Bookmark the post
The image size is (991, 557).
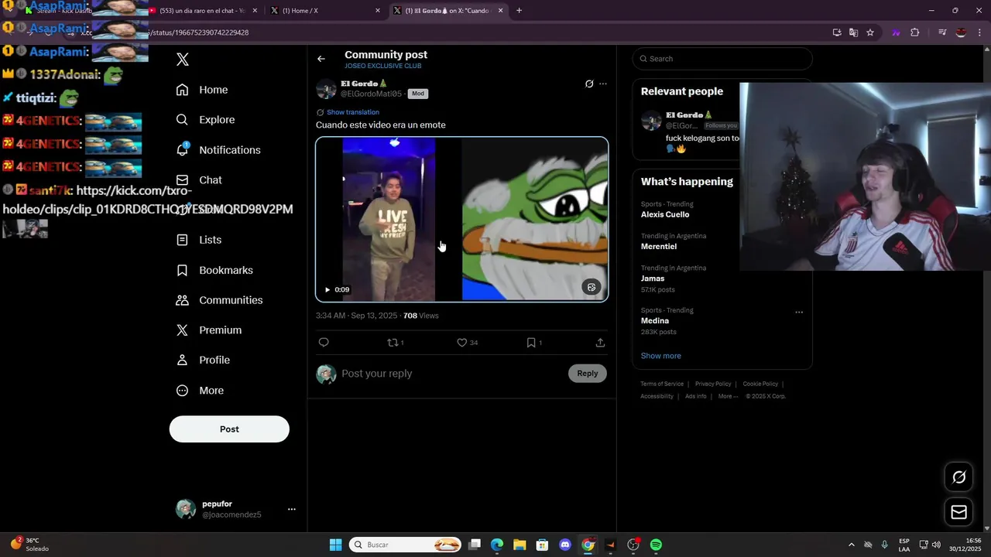531,343
